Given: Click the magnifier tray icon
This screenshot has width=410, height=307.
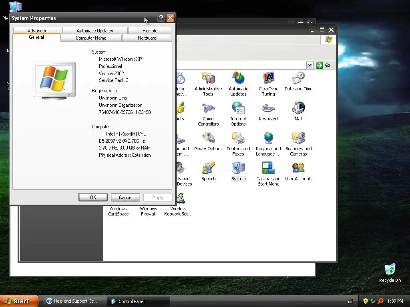Looking at the screenshot, I should click(380, 301).
